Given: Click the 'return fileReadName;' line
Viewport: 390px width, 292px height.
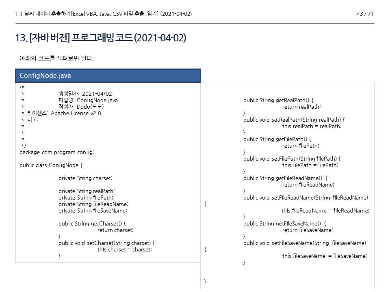Looking at the screenshot, I should (x=308, y=185).
